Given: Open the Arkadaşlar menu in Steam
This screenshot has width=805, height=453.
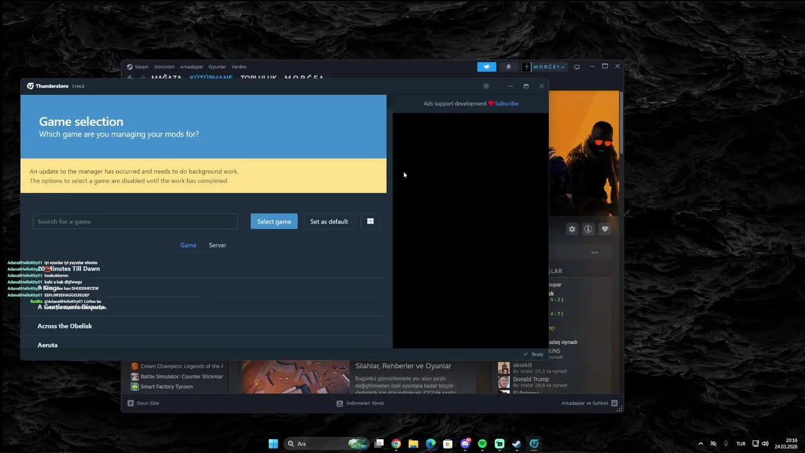Looking at the screenshot, I should point(192,67).
